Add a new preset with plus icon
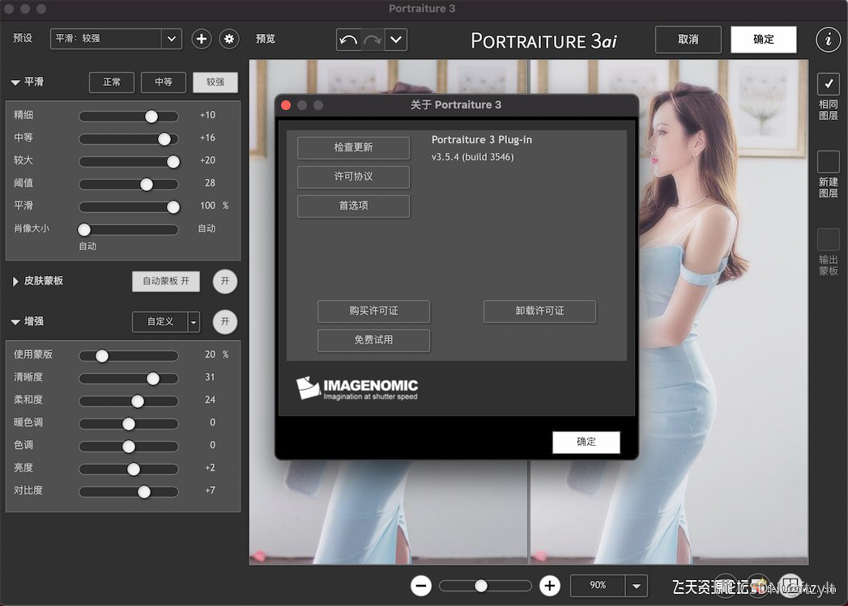This screenshot has height=606, width=848. point(201,39)
